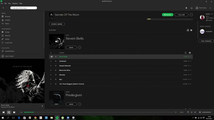This screenshot has height=120, width=214.
Task: Pause playback in the player bar
Action: click(9, 112)
